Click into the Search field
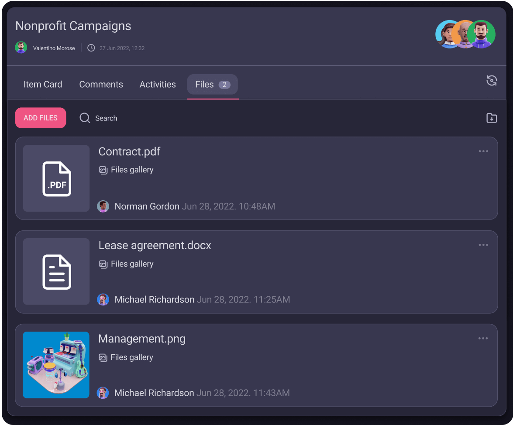The width and height of the screenshot is (513, 425). point(106,118)
